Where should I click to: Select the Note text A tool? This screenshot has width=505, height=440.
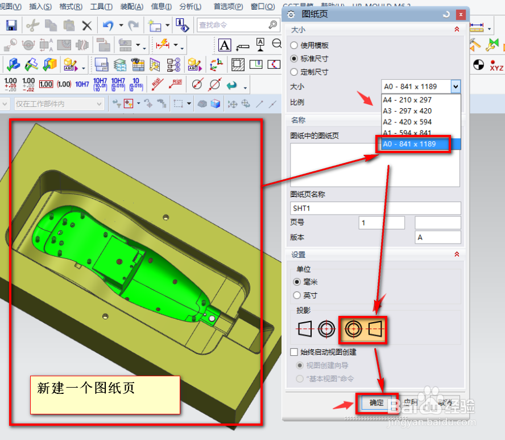pyautogui.click(x=225, y=45)
